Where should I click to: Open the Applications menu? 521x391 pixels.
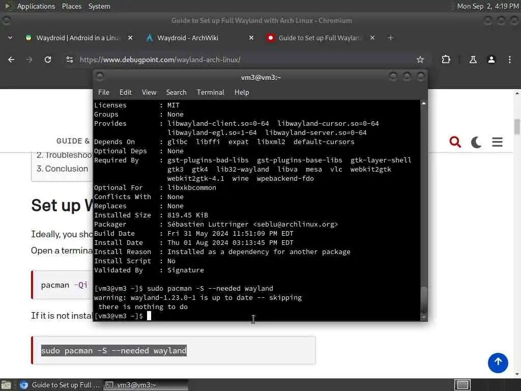pos(36,6)
